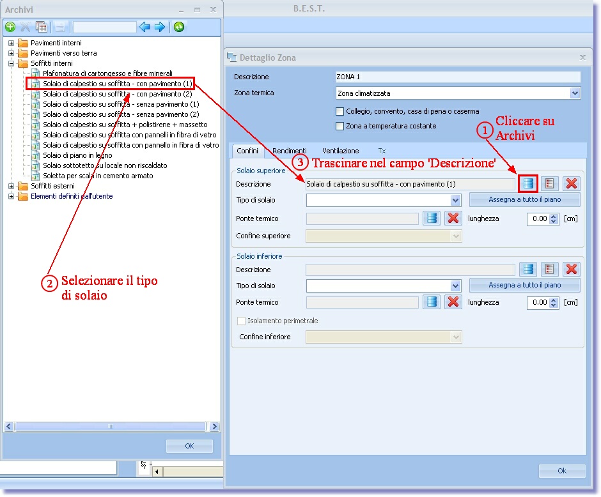Image resolution: width=601 pixels, height=497 pixels.
Task: Check Collegio, convento, casa di pena o caserma
Action: tap(340, 111)
